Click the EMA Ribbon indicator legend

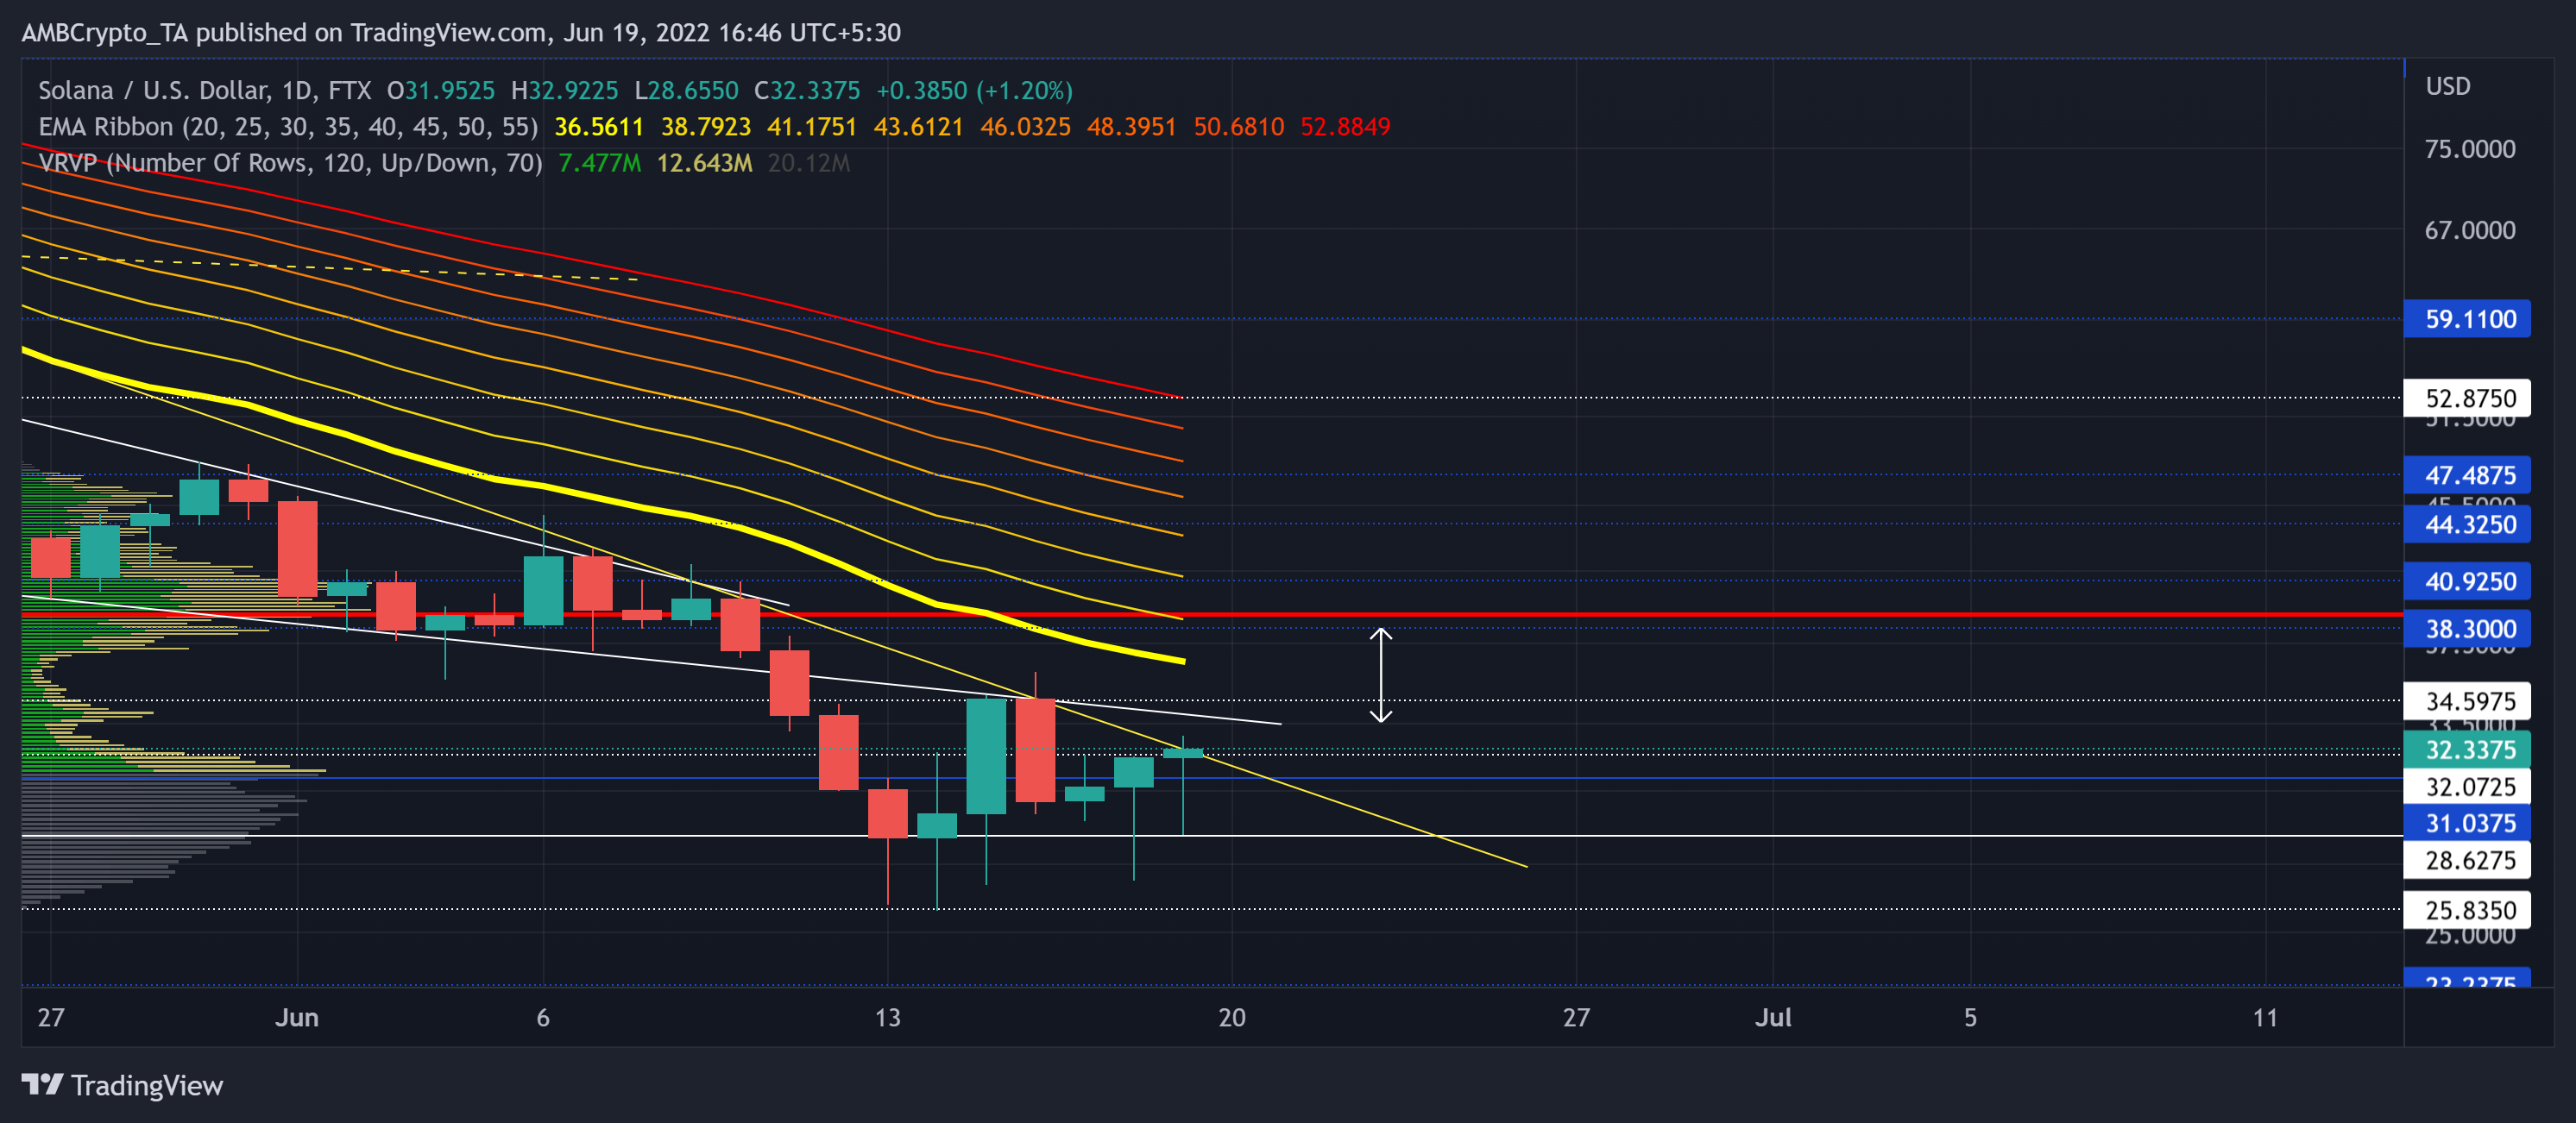click(x=287, y=127)
